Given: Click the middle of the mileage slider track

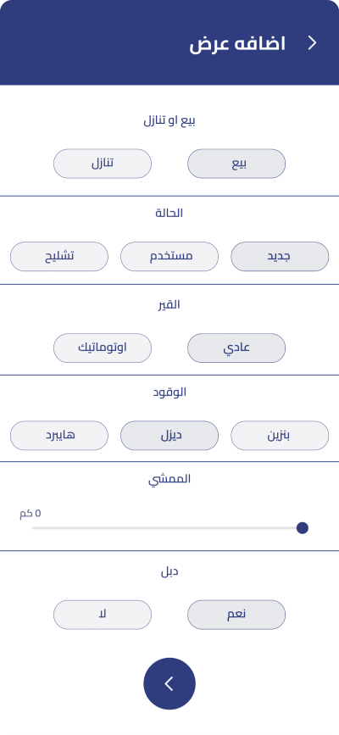Looking at the screenshot, I should 168,528.
